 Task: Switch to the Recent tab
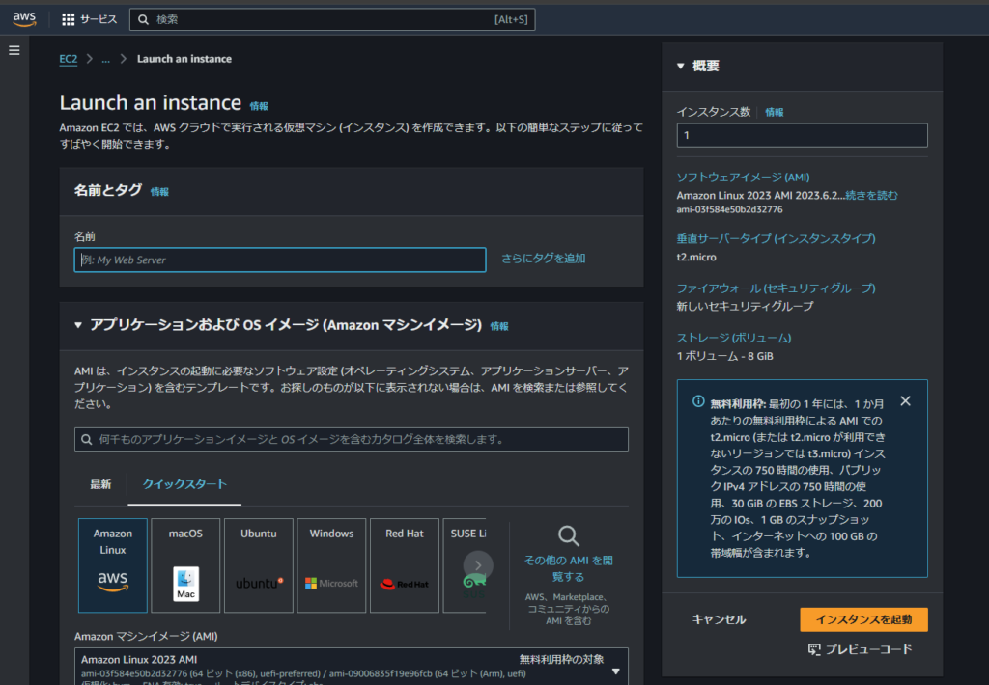pos(100,484)
